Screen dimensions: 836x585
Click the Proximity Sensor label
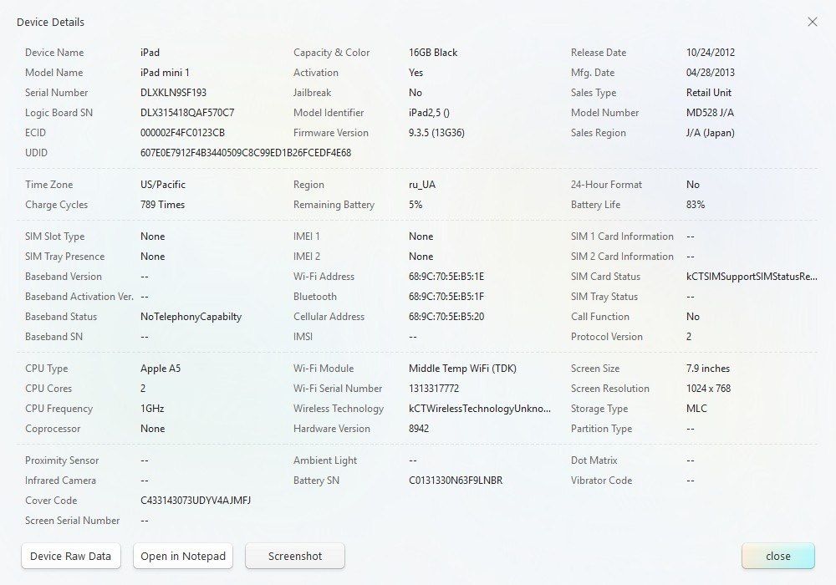pyautogui.click(x=62, y=460)
